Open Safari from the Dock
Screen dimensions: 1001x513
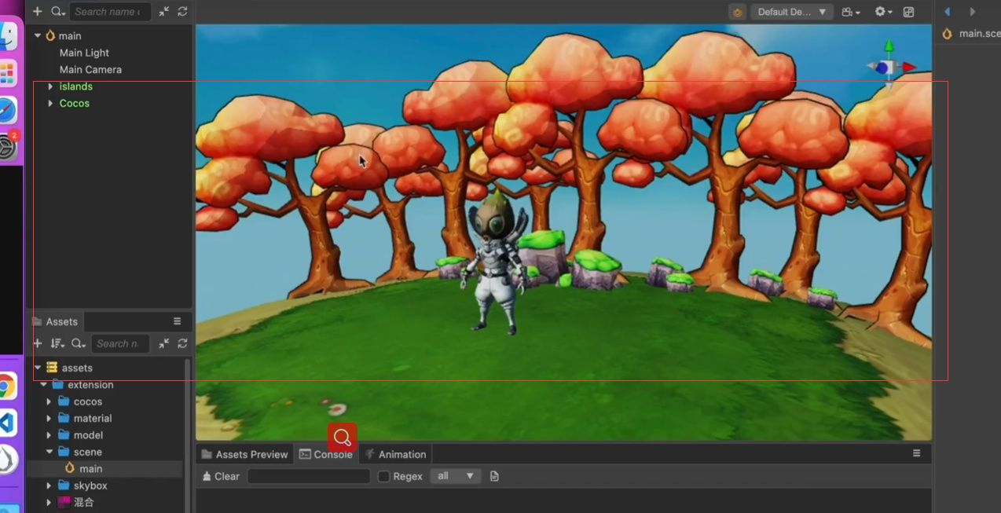point(6,111)
